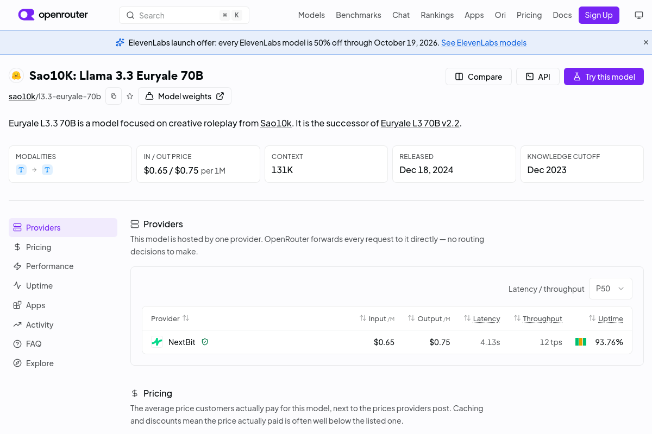Image resolution: width=652 pixels, height=434 pixels.
Task: Click the Compare button
Action: pos(478,76)
